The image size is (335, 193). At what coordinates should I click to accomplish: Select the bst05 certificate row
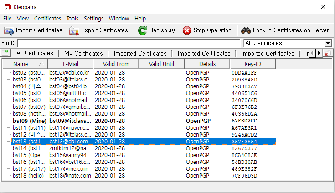tap(144, 93)
